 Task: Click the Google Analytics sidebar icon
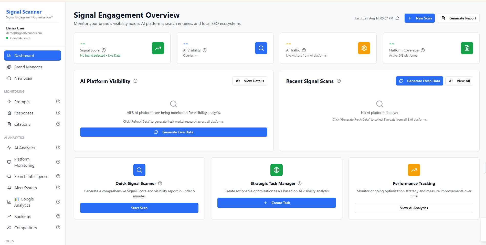pyautogui.click(x=9, y=202)
